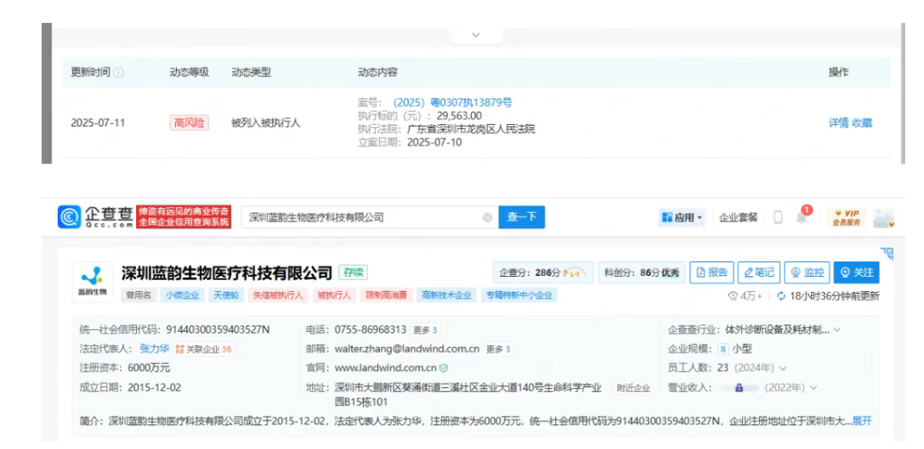Collapse the panel using the top chevron
This screenshot has height=449, width=924.
click(476, 35)
